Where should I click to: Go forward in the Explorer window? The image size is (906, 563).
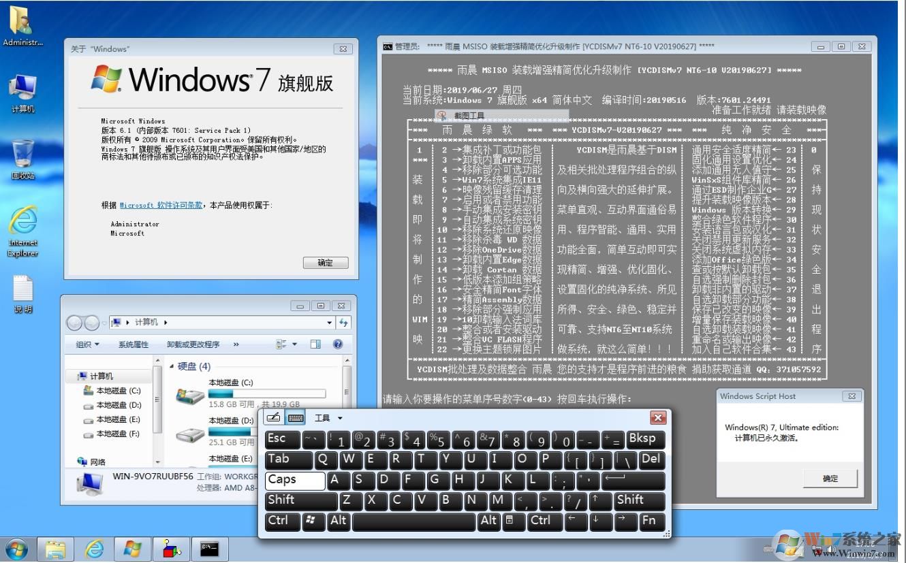tap(91, 322)
